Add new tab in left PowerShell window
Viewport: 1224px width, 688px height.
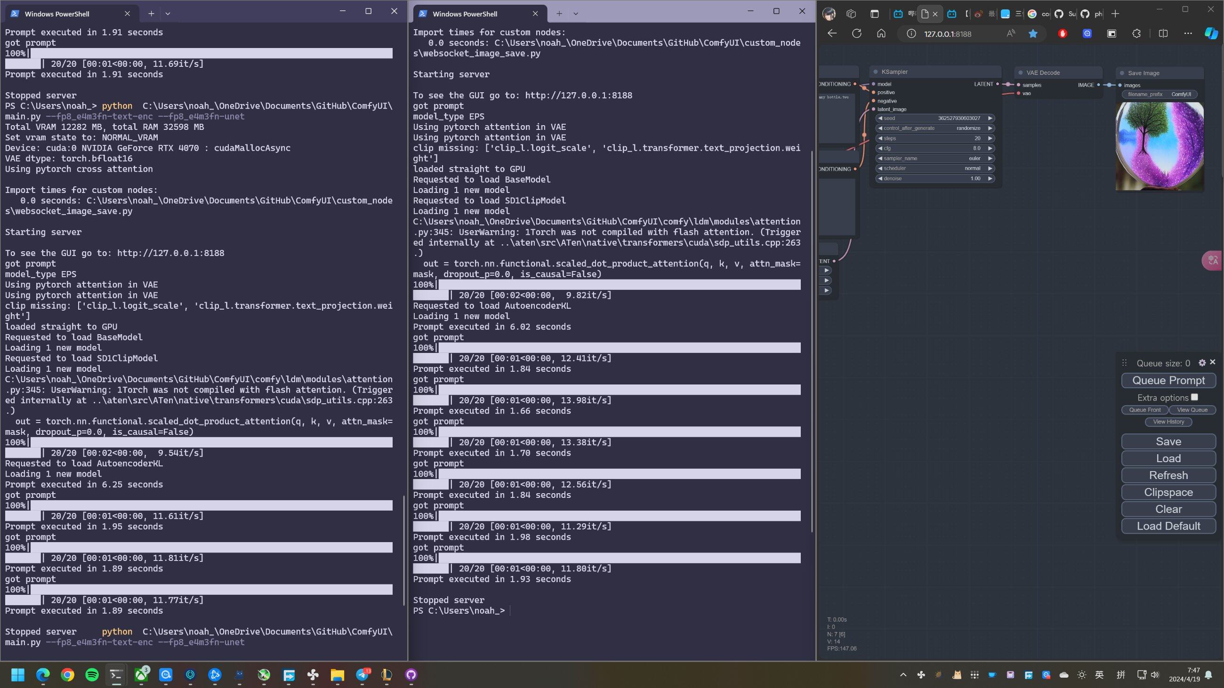click(151, 14)
